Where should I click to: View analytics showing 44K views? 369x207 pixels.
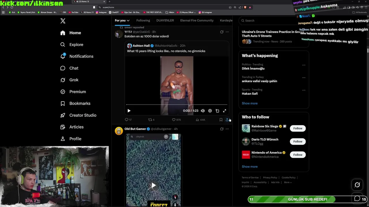(x=200, y=120)
